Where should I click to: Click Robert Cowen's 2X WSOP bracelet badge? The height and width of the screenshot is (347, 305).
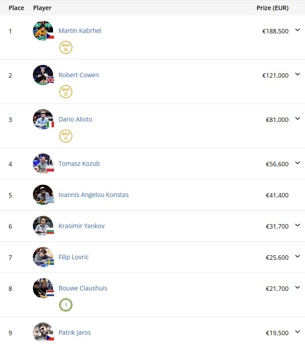tap(66, 92)
